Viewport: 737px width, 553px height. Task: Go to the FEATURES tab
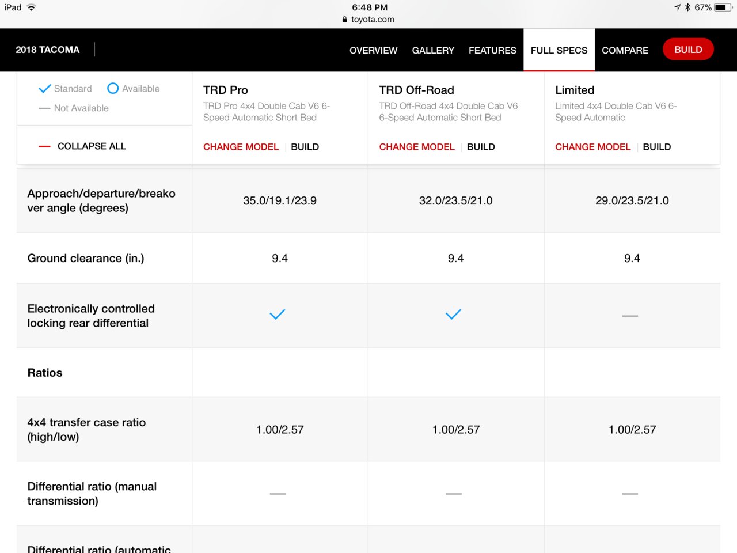492,50
